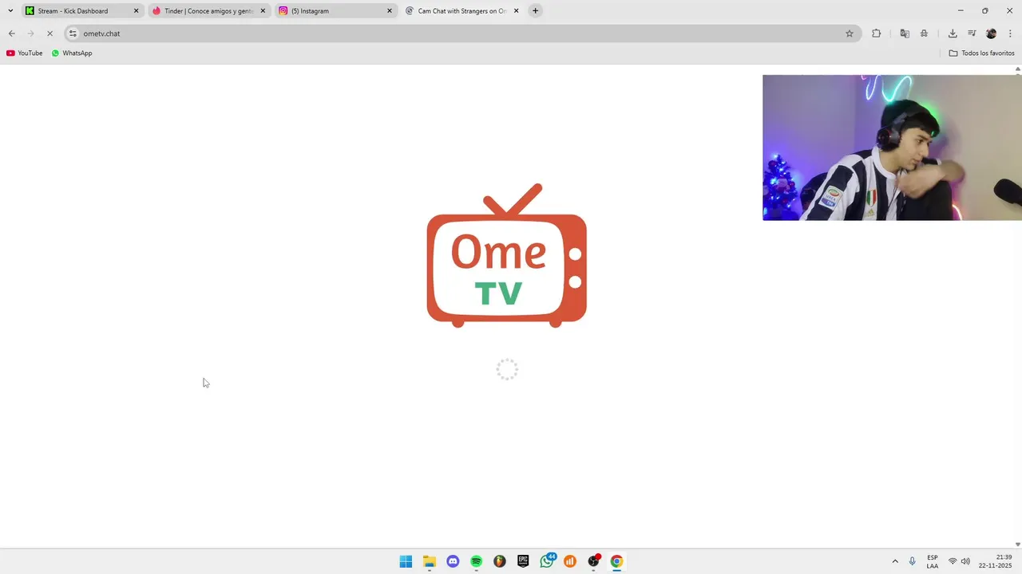
Task: Click the microphone tray icon
Action: click(x=913, y=561)
